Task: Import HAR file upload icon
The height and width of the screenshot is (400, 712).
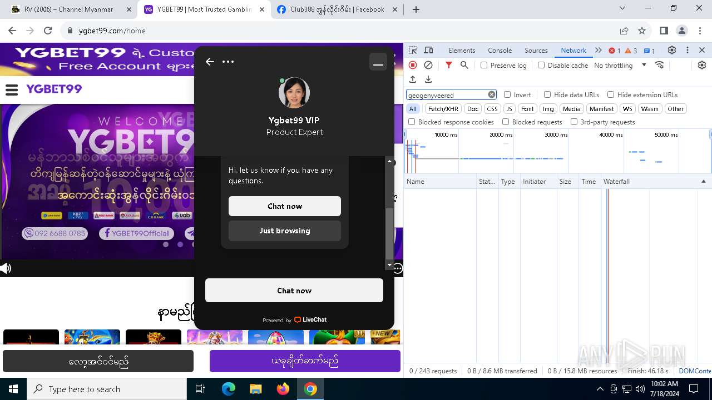Action: coord(413,79)
